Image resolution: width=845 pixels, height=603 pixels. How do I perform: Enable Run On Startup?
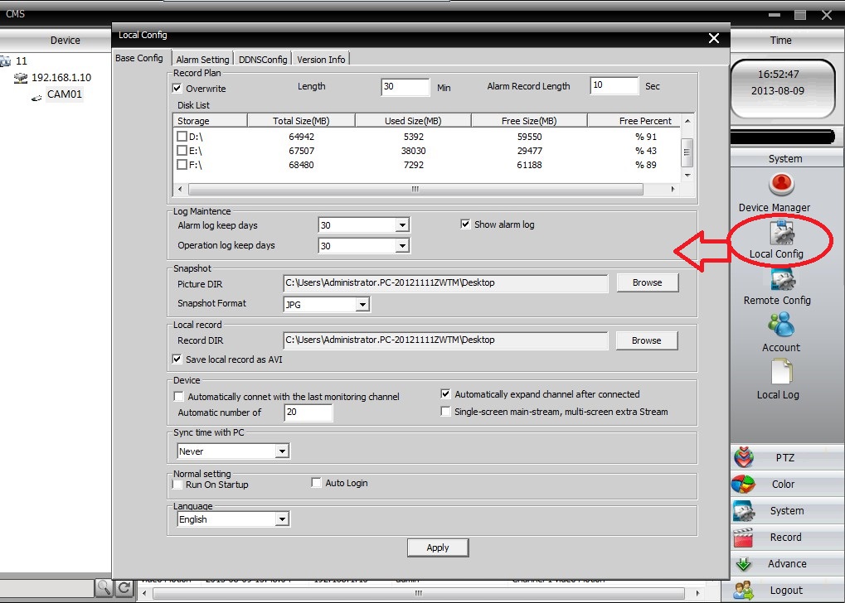pos(177,485)
